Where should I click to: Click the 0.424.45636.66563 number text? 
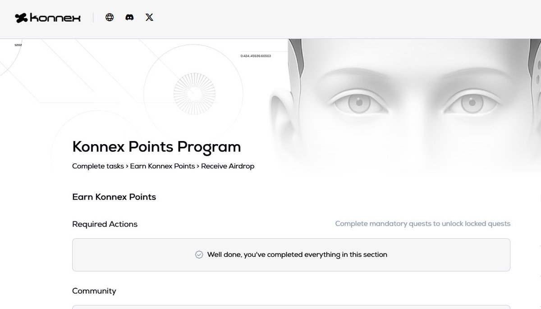click(x=256, y=56)
